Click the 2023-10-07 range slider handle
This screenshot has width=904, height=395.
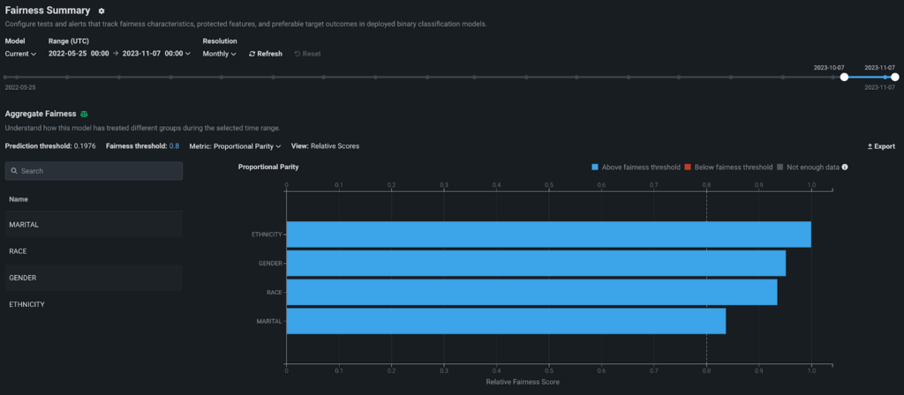[x=844, y=78]
